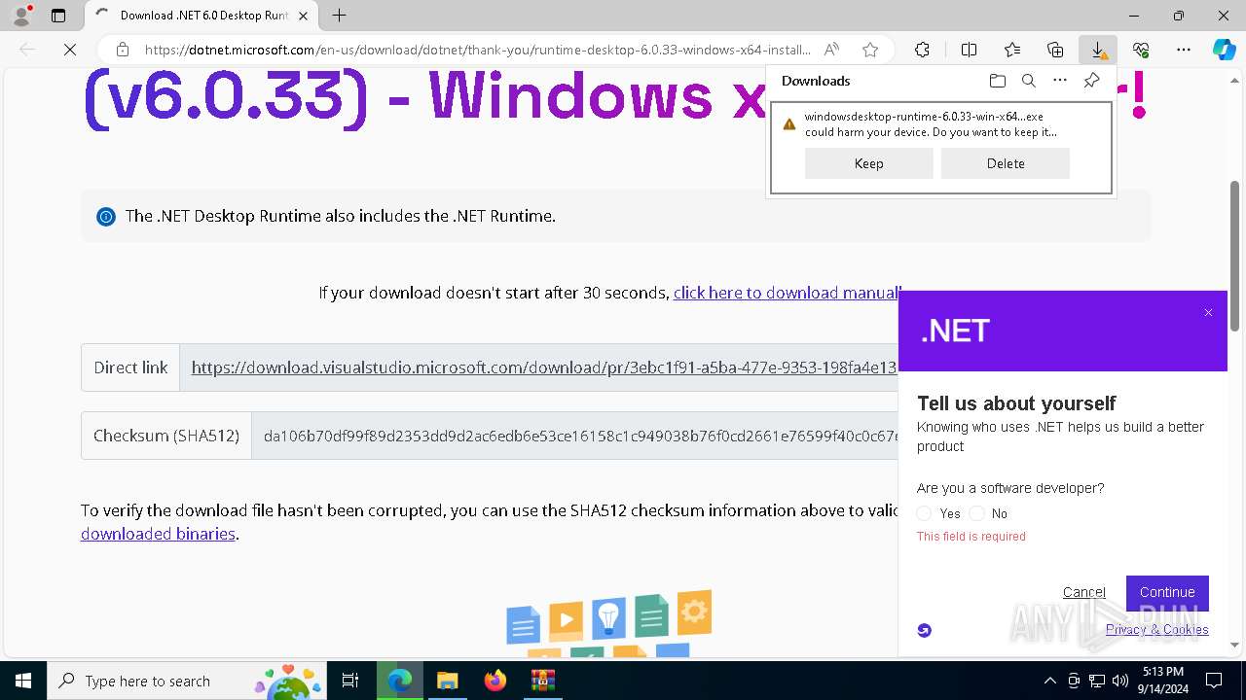Open the Direct link download URL
Screen dimensions: 1246x700
543,367
